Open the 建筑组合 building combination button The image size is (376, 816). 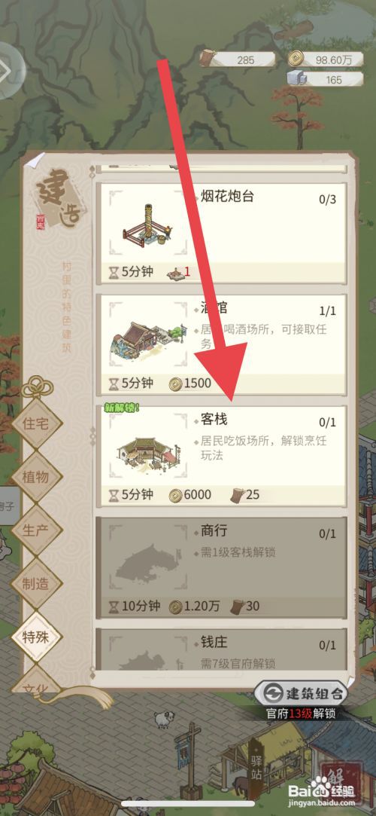click(x=300, y=693)
